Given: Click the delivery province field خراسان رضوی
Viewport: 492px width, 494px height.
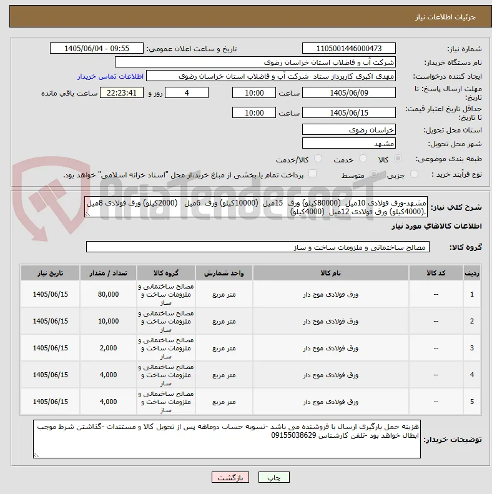Looking at the screenshot, I should point(348,129).
